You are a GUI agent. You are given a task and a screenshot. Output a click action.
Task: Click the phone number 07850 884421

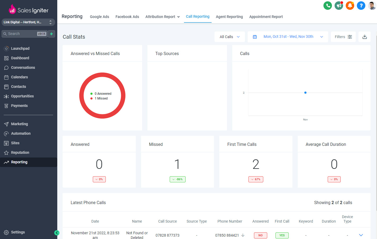(x=227, y=235)
